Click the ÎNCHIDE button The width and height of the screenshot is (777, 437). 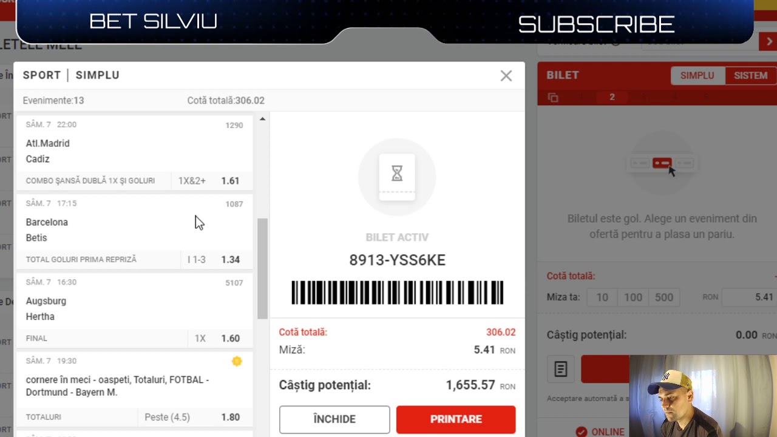click(334, 419)
